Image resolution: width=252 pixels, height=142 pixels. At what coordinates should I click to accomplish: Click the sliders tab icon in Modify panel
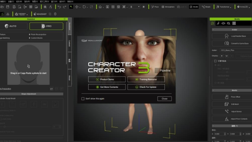(213, 23)
